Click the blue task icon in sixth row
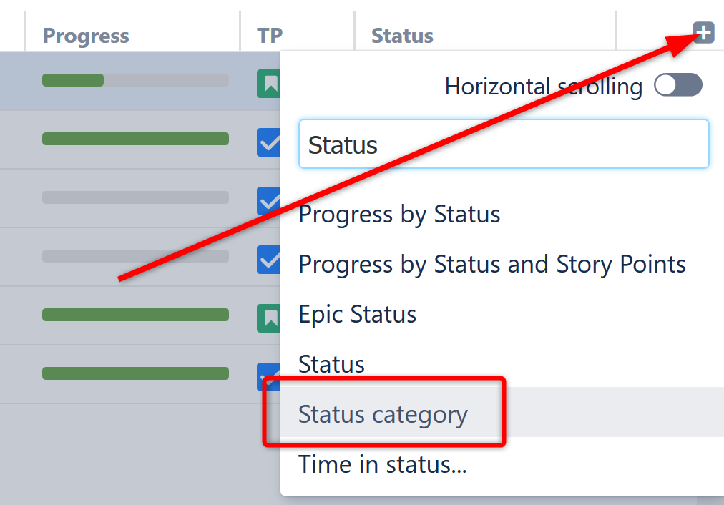The height and width of the screenshot is (505, 724). pos(268,376)
